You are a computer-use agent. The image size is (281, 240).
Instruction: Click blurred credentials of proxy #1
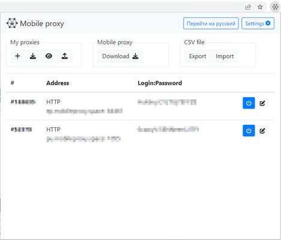point(167,102)
